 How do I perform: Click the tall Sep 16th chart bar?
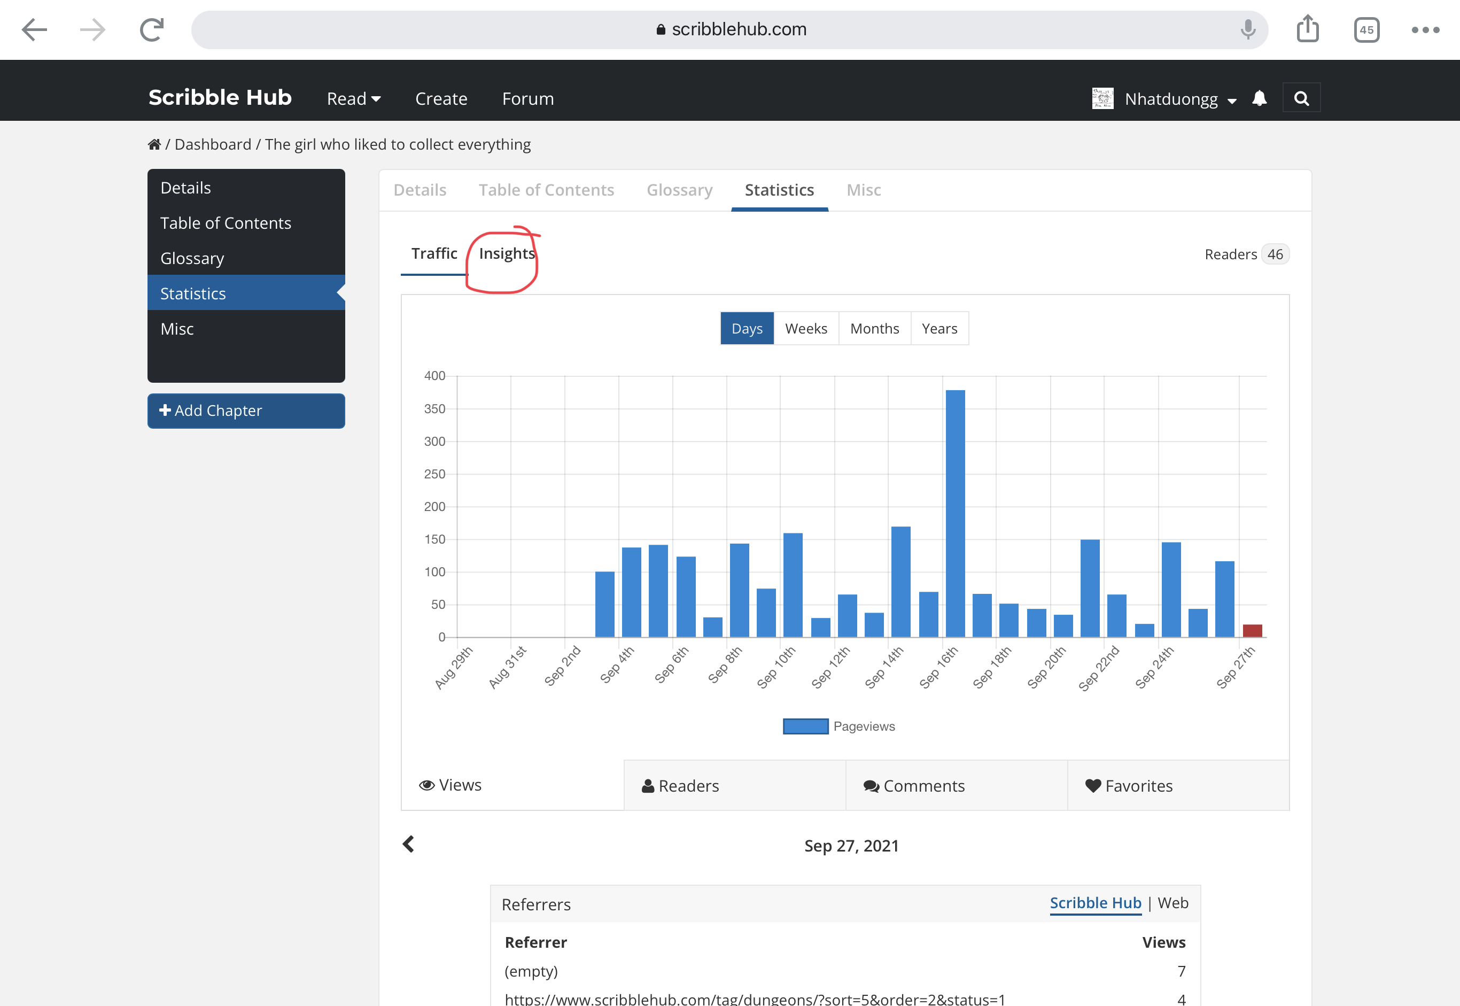pyautogui.click(x=954, y=513)
